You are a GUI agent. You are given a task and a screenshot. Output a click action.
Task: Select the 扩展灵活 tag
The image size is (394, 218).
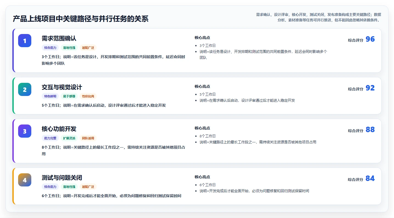(x=69, y=138)
